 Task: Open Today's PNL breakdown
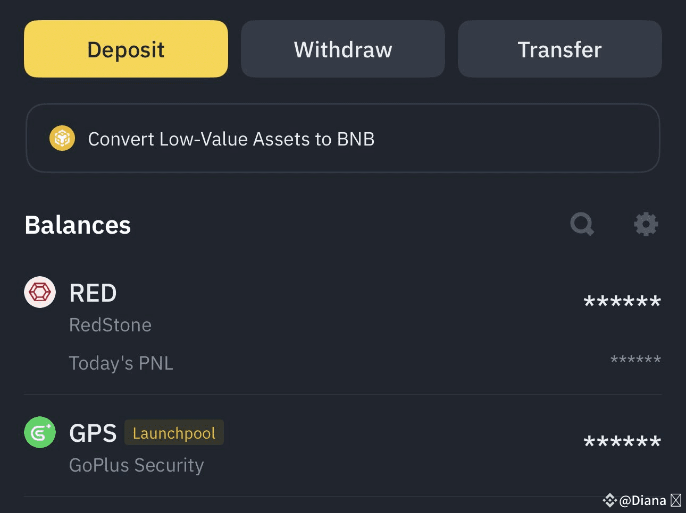[x=121, y=363]
